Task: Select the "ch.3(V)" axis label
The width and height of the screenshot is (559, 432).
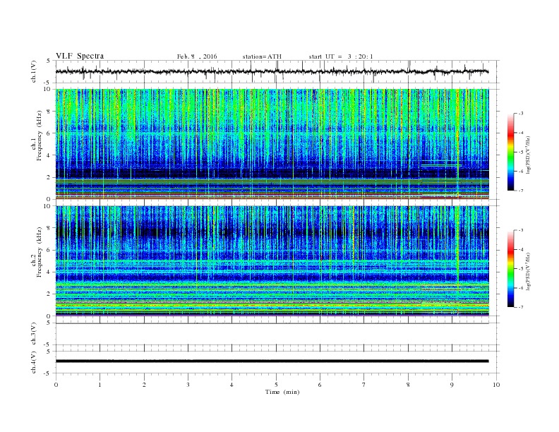Action: 34,333
